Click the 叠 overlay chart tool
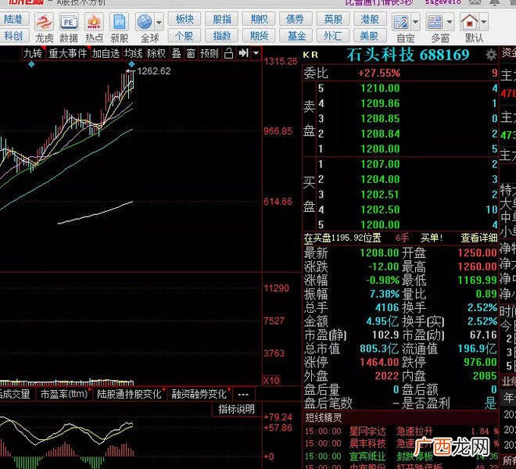The width and height of the screenshot is (516, 469). tap(177, 53)
